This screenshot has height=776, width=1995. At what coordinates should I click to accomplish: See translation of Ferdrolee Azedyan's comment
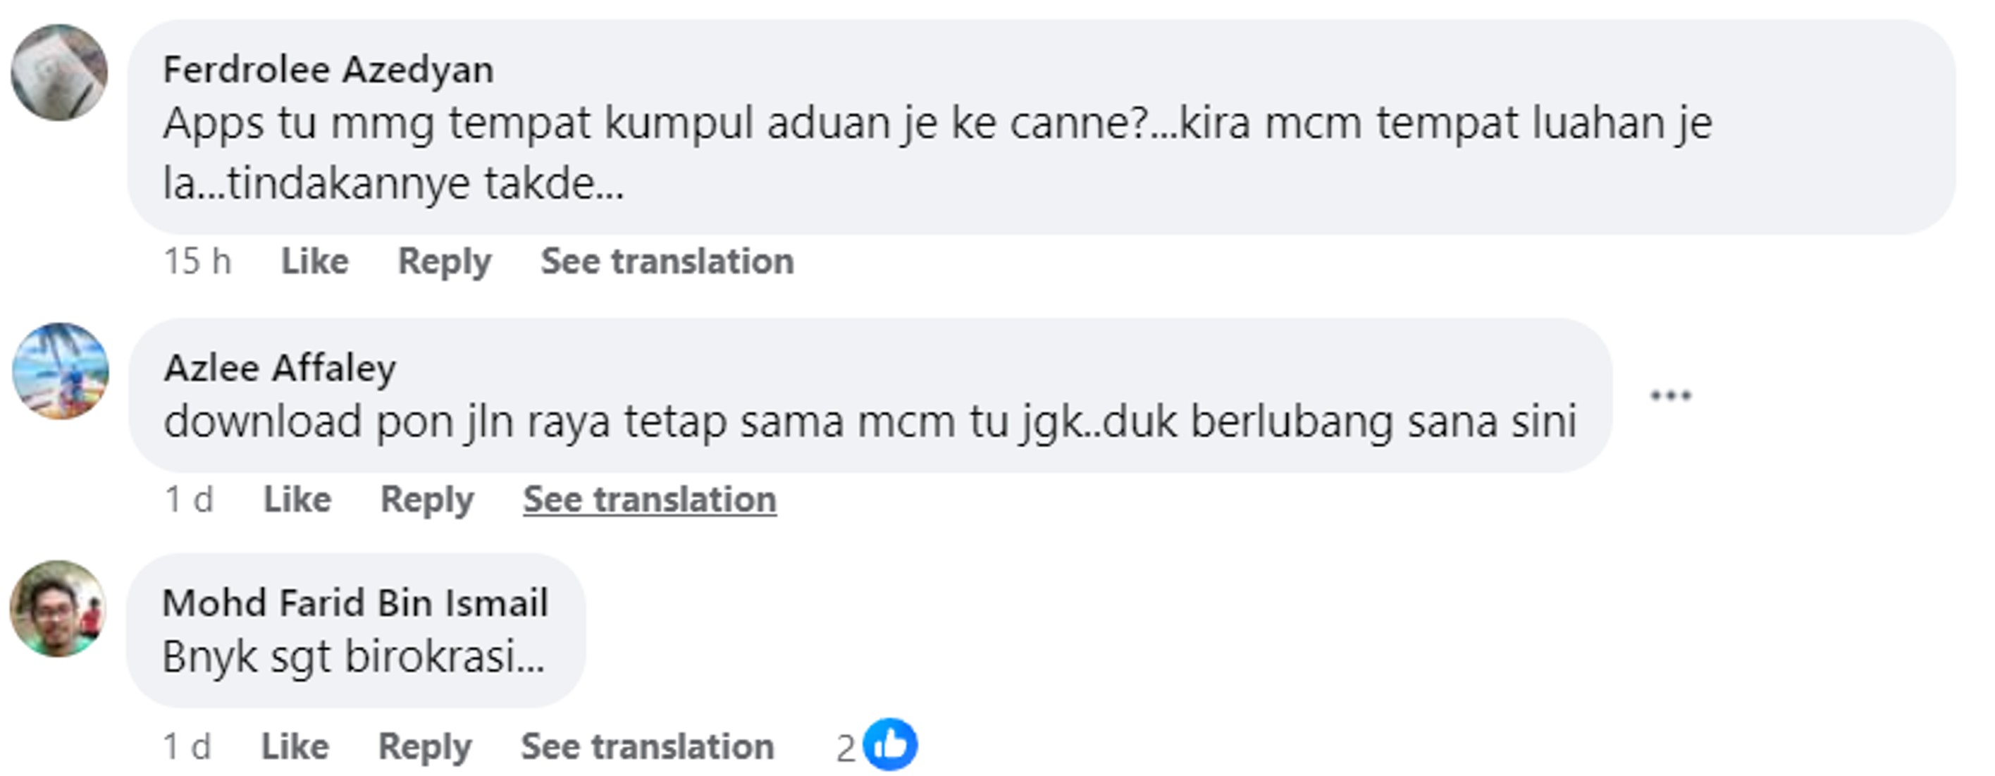(x=667, y=261)
